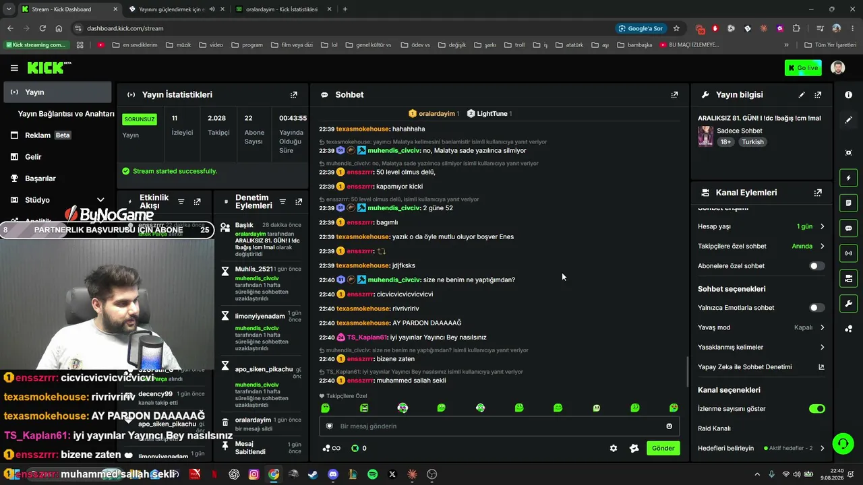Open emoji picker in message box
This screenshot has height=485, width=863.
click(x=669, y=426)
